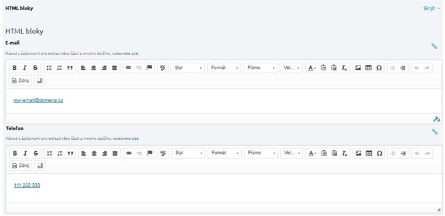Apply Strikethrough in the E-mail editor

tap(35, 68)
